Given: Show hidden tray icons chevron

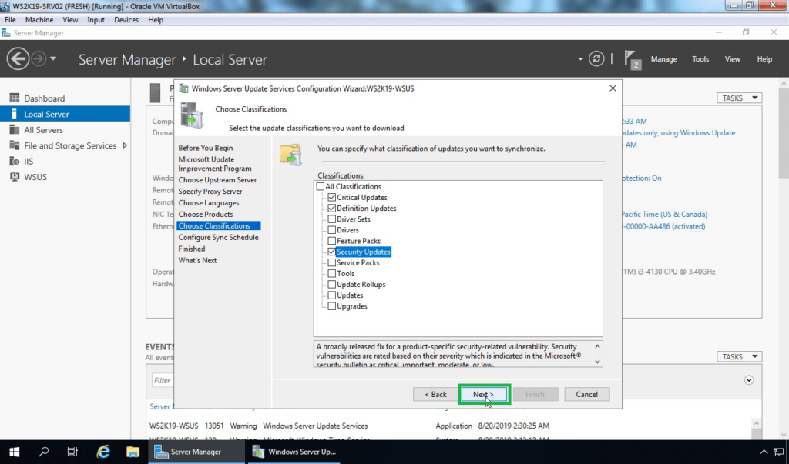Looking at the screenshot, I should pyautogui.click(x=764, y=452).
